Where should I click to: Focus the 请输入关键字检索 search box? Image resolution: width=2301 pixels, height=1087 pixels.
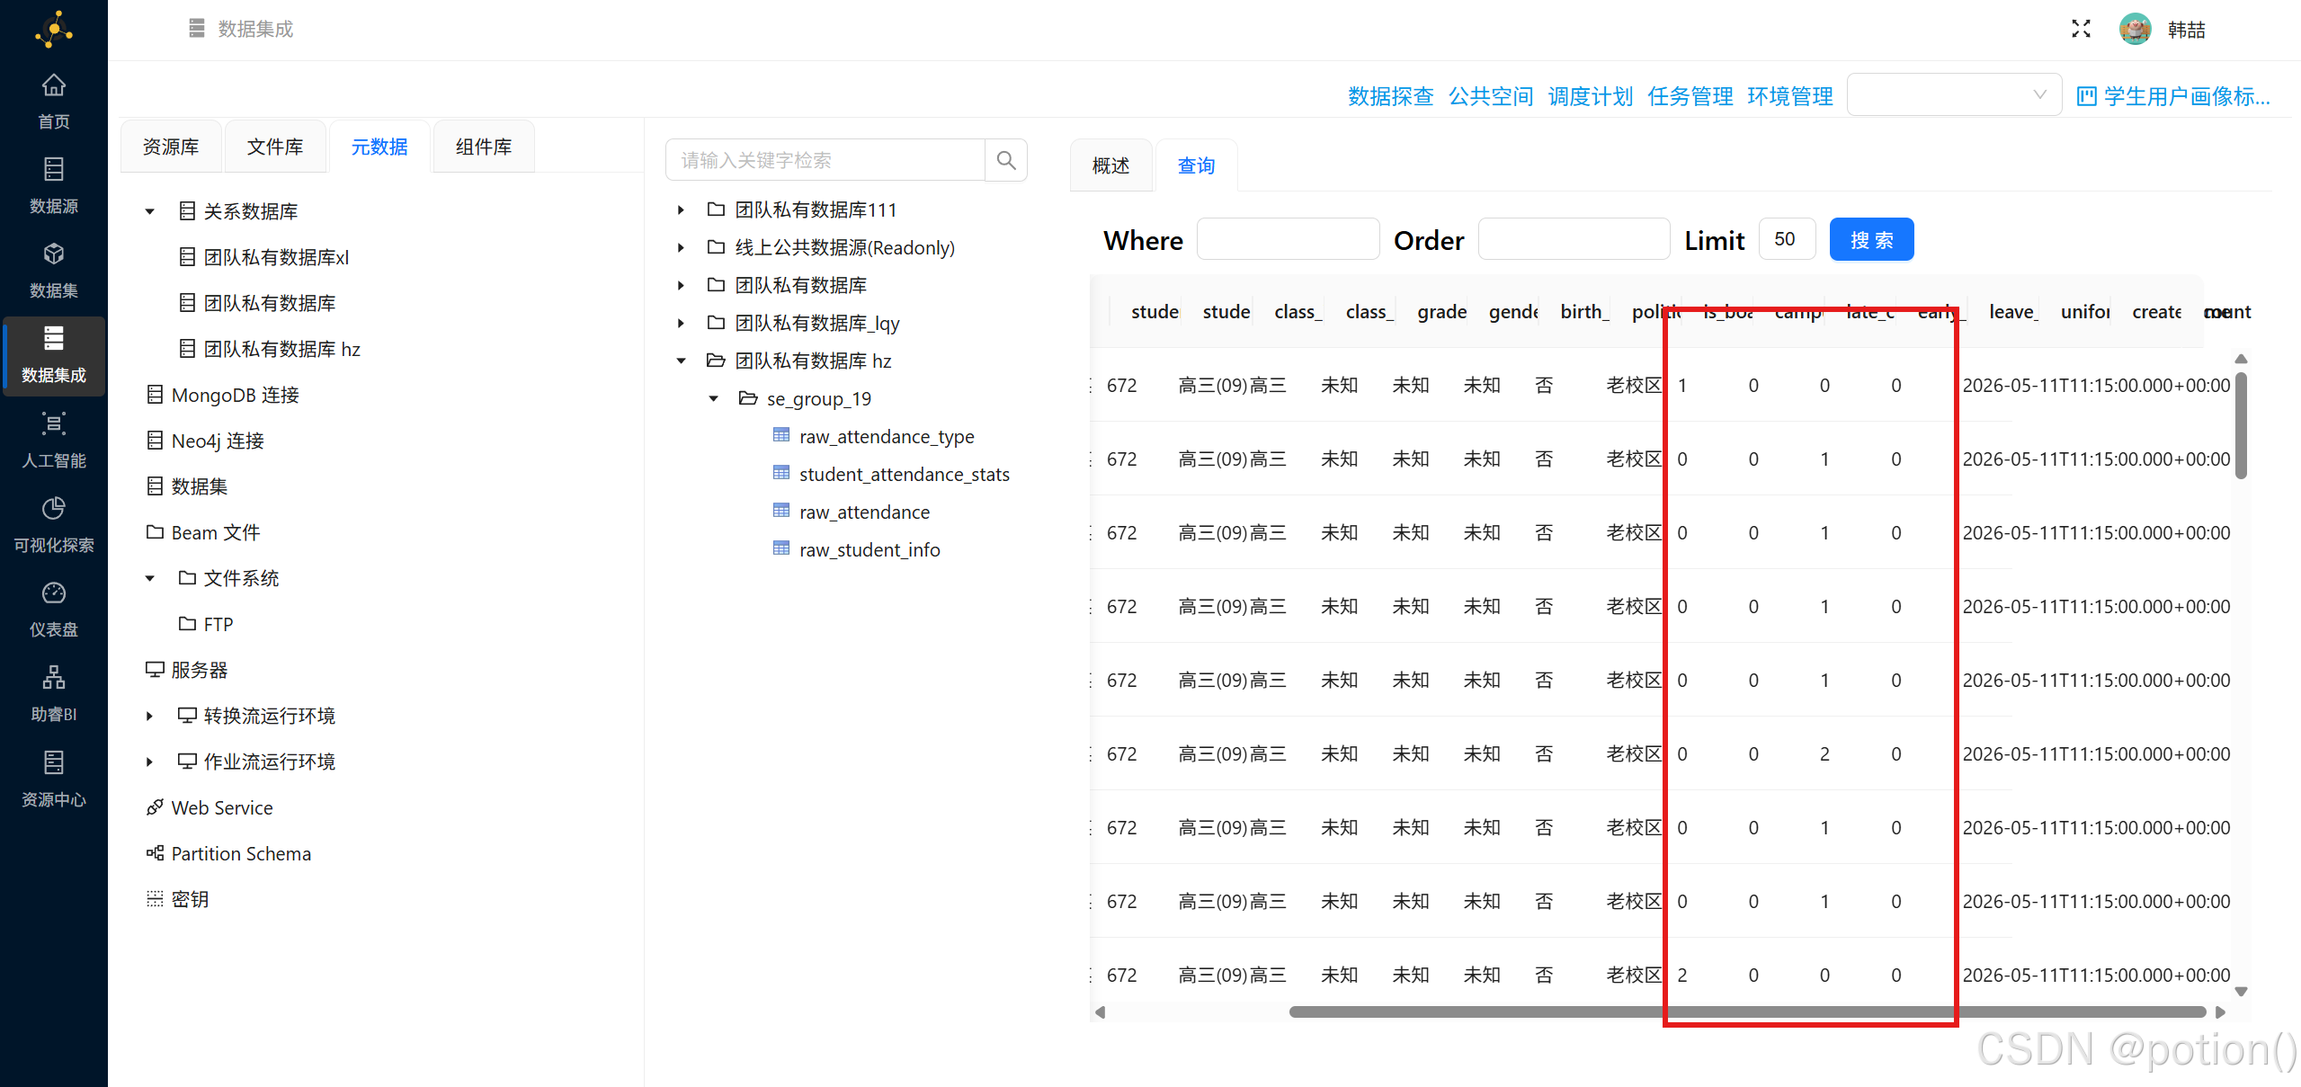pos(825,160)
